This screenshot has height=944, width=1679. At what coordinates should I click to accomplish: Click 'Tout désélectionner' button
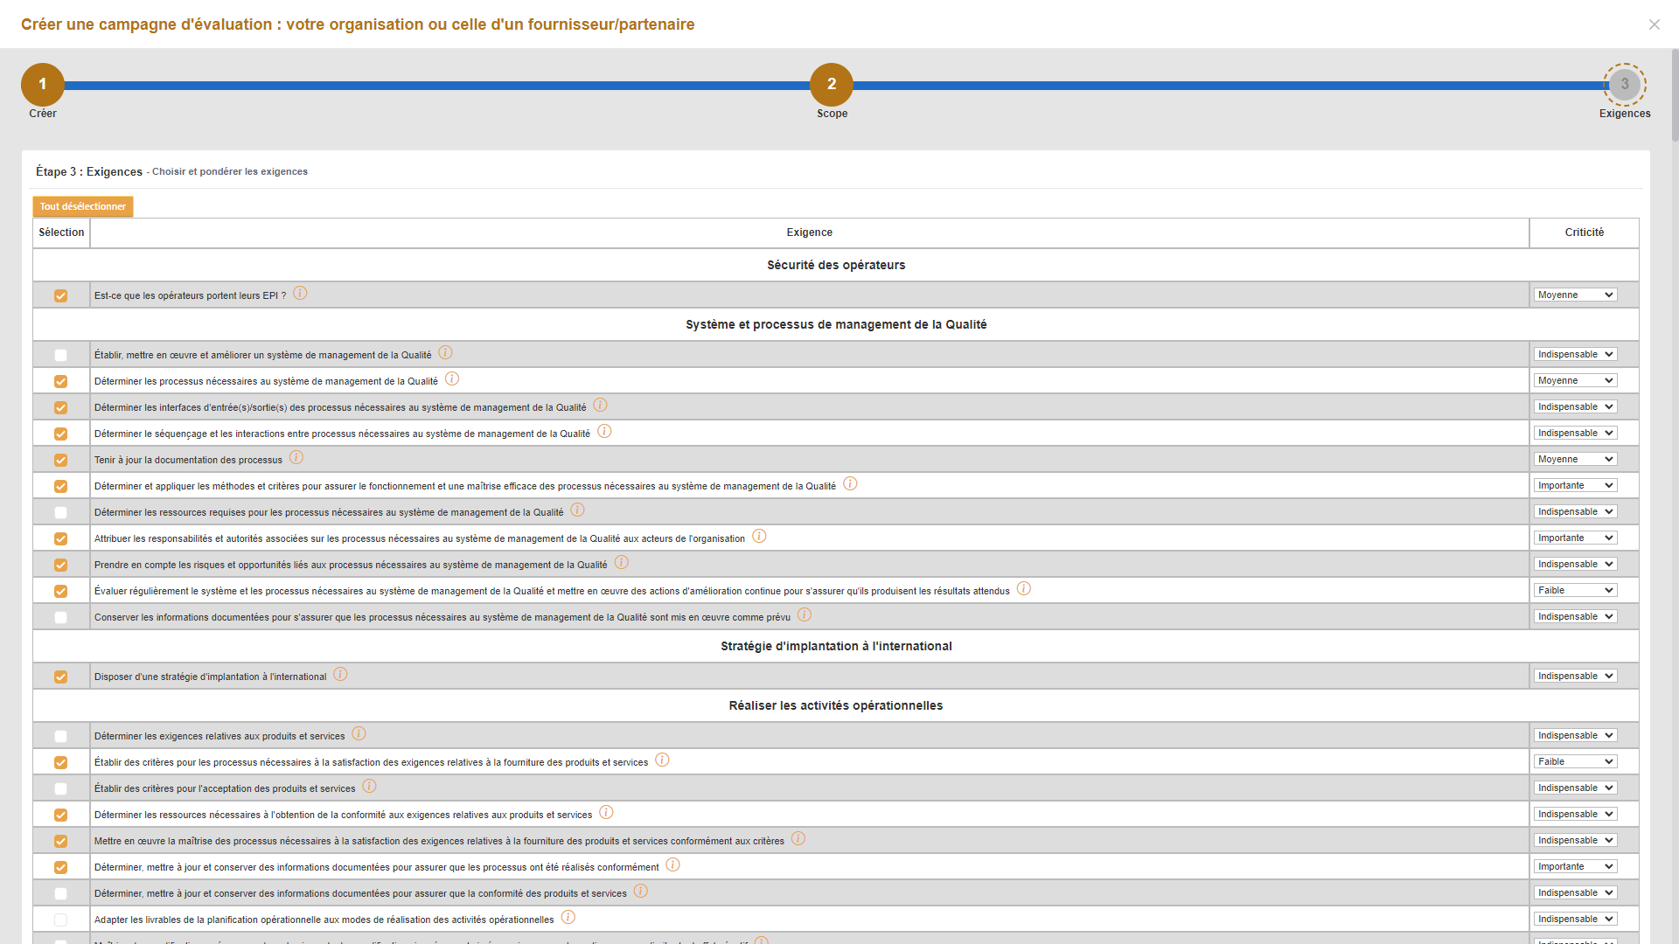click(x=83, y=207)
